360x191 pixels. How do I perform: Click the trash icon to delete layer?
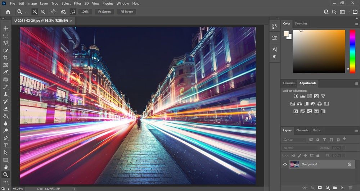tap(350, 187)
